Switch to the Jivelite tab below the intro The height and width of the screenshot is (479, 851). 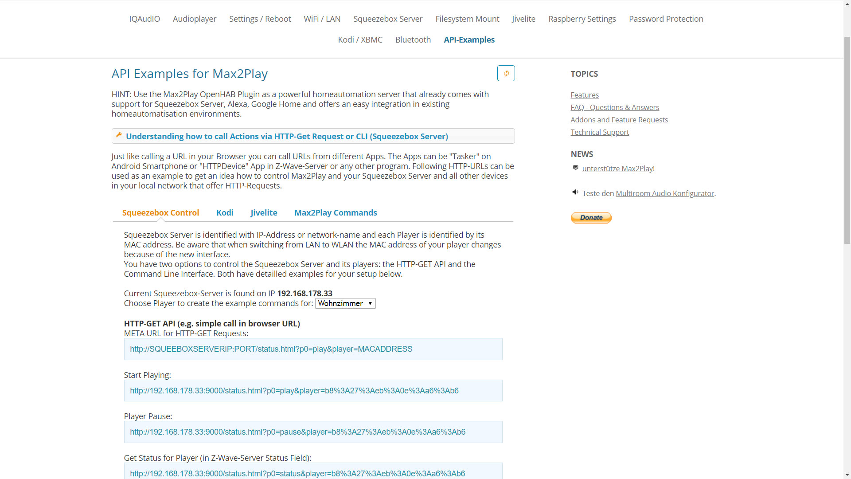(264, 212)
